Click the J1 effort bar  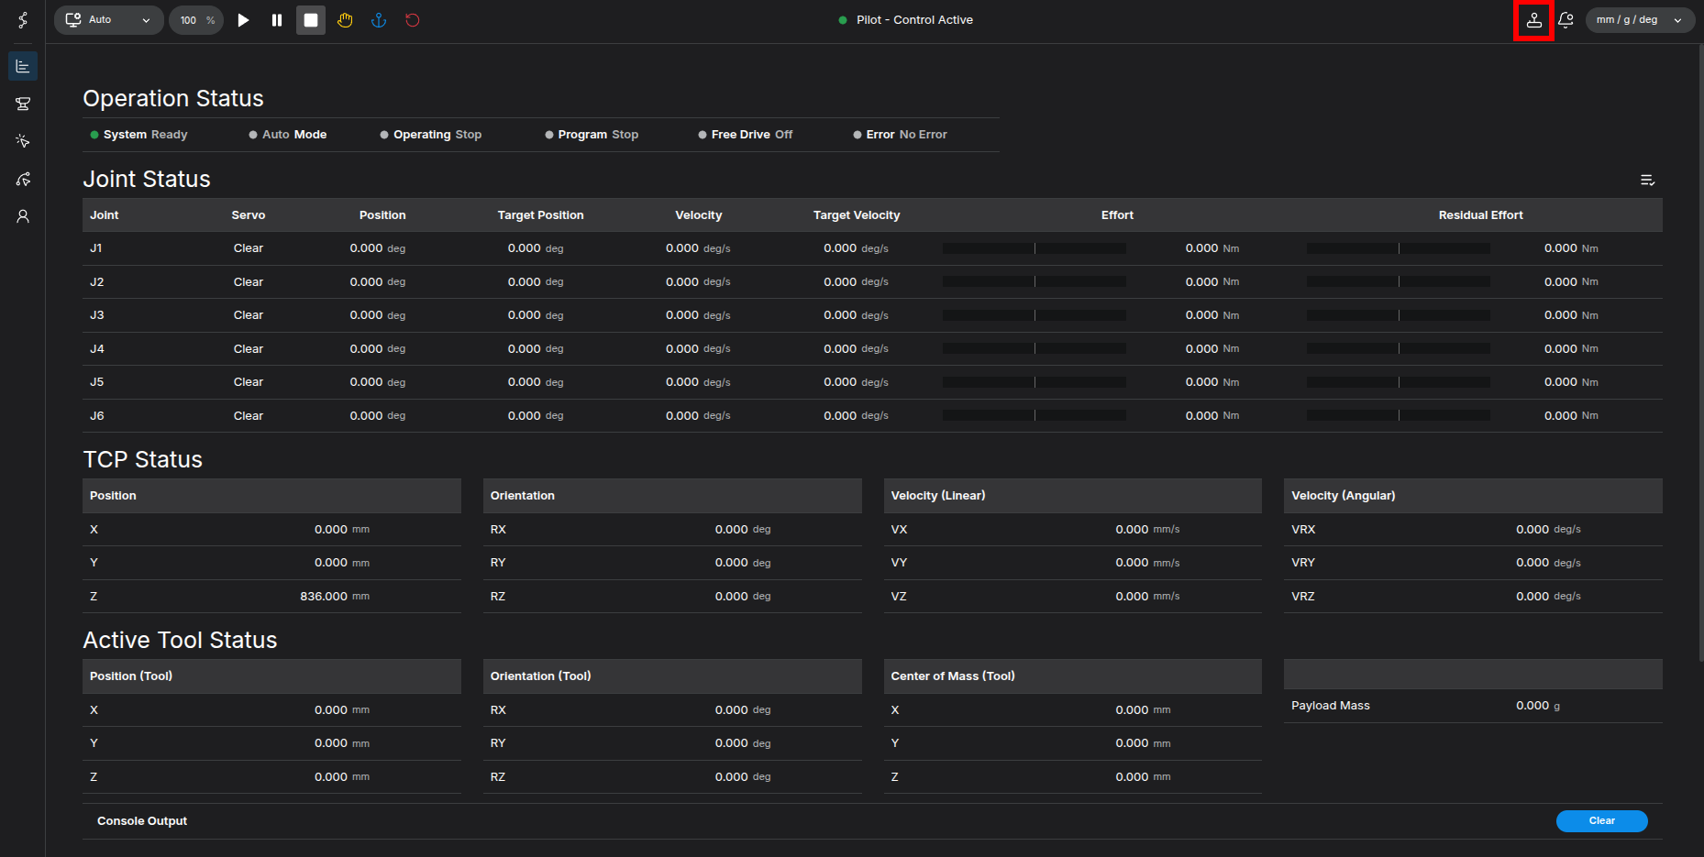[1034, 248]
